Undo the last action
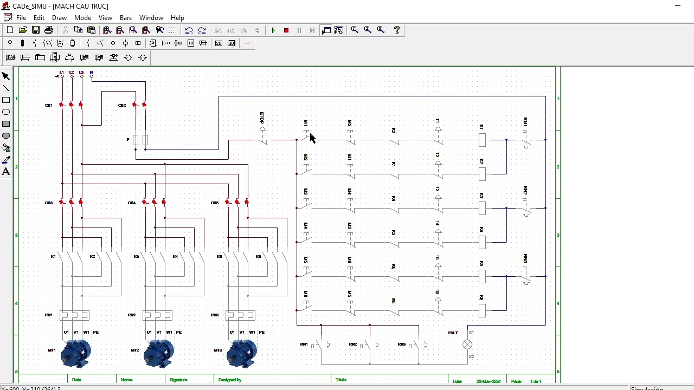694x390 pixels. (189, 30)
